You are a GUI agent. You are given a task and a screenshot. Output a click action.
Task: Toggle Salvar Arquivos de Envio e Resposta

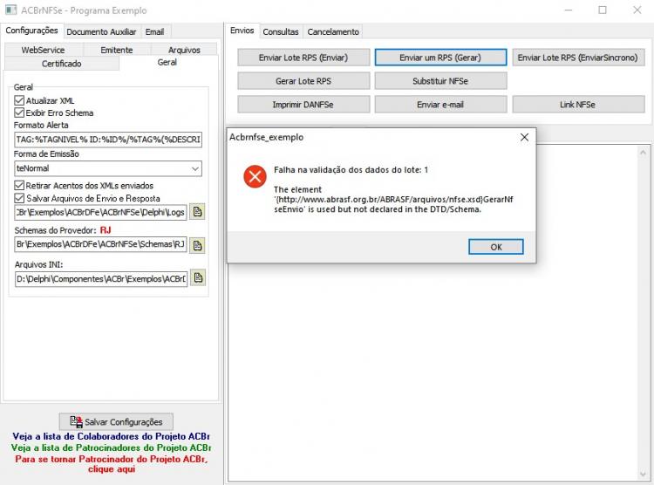click(19, 198)
